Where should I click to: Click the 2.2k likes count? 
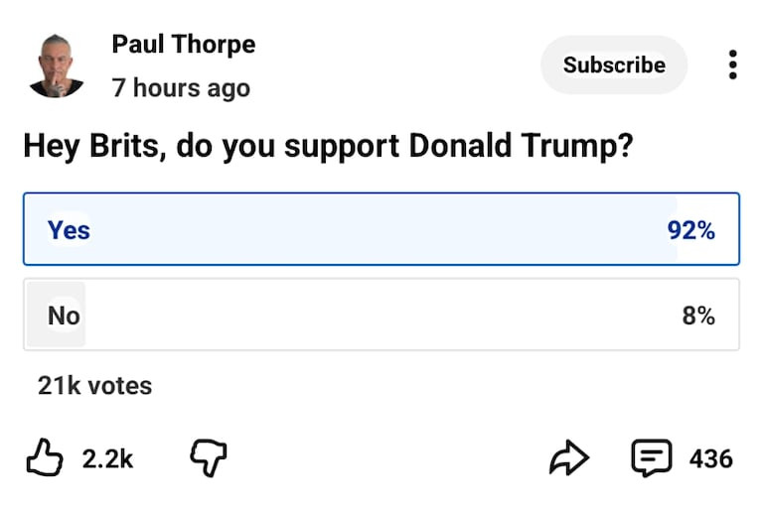107,458
